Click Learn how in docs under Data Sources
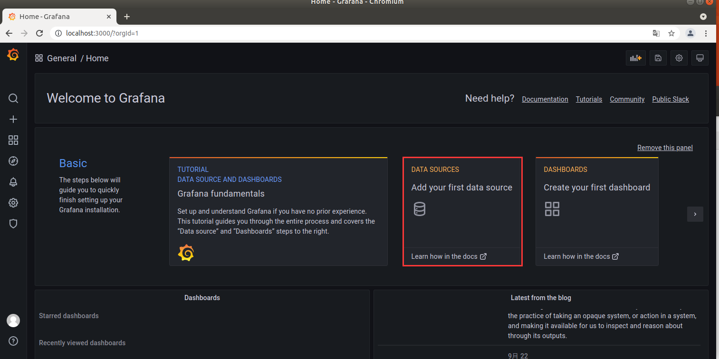The width and height of the screenshot is (719, 359). [449, 256]
